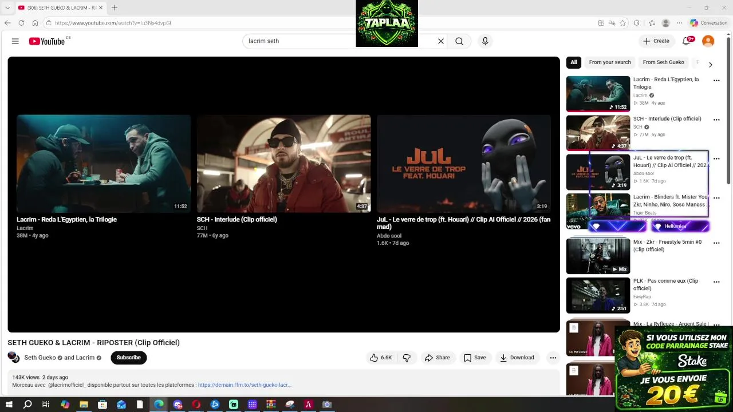Open the favorites list icon

tap(652, 23)
